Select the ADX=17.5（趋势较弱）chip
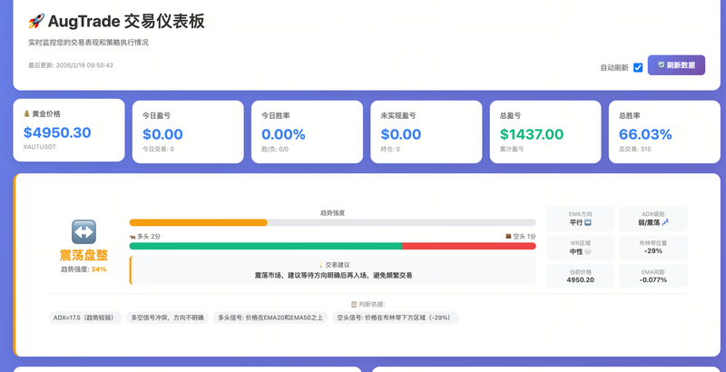Image resolution: width=726 pixels, height=372 pixels. (x=85, y=318)
